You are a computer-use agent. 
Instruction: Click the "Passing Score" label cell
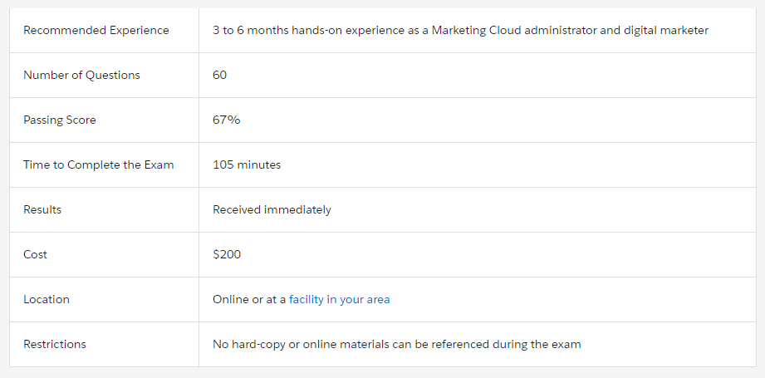pyautogui.click(x=60, y=120)
